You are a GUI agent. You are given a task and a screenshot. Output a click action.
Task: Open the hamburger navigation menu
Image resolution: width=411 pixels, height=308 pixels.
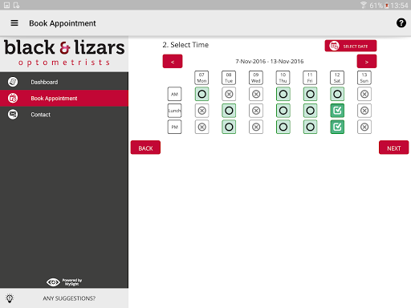pos(14,23)
